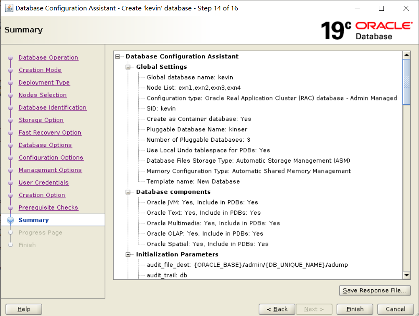Jump to the Nodes Selection step
The width and height of the screenshot is (419, 316).
43,95
